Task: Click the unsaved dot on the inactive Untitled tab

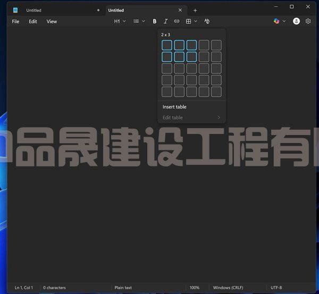Action: pos(98,10)
